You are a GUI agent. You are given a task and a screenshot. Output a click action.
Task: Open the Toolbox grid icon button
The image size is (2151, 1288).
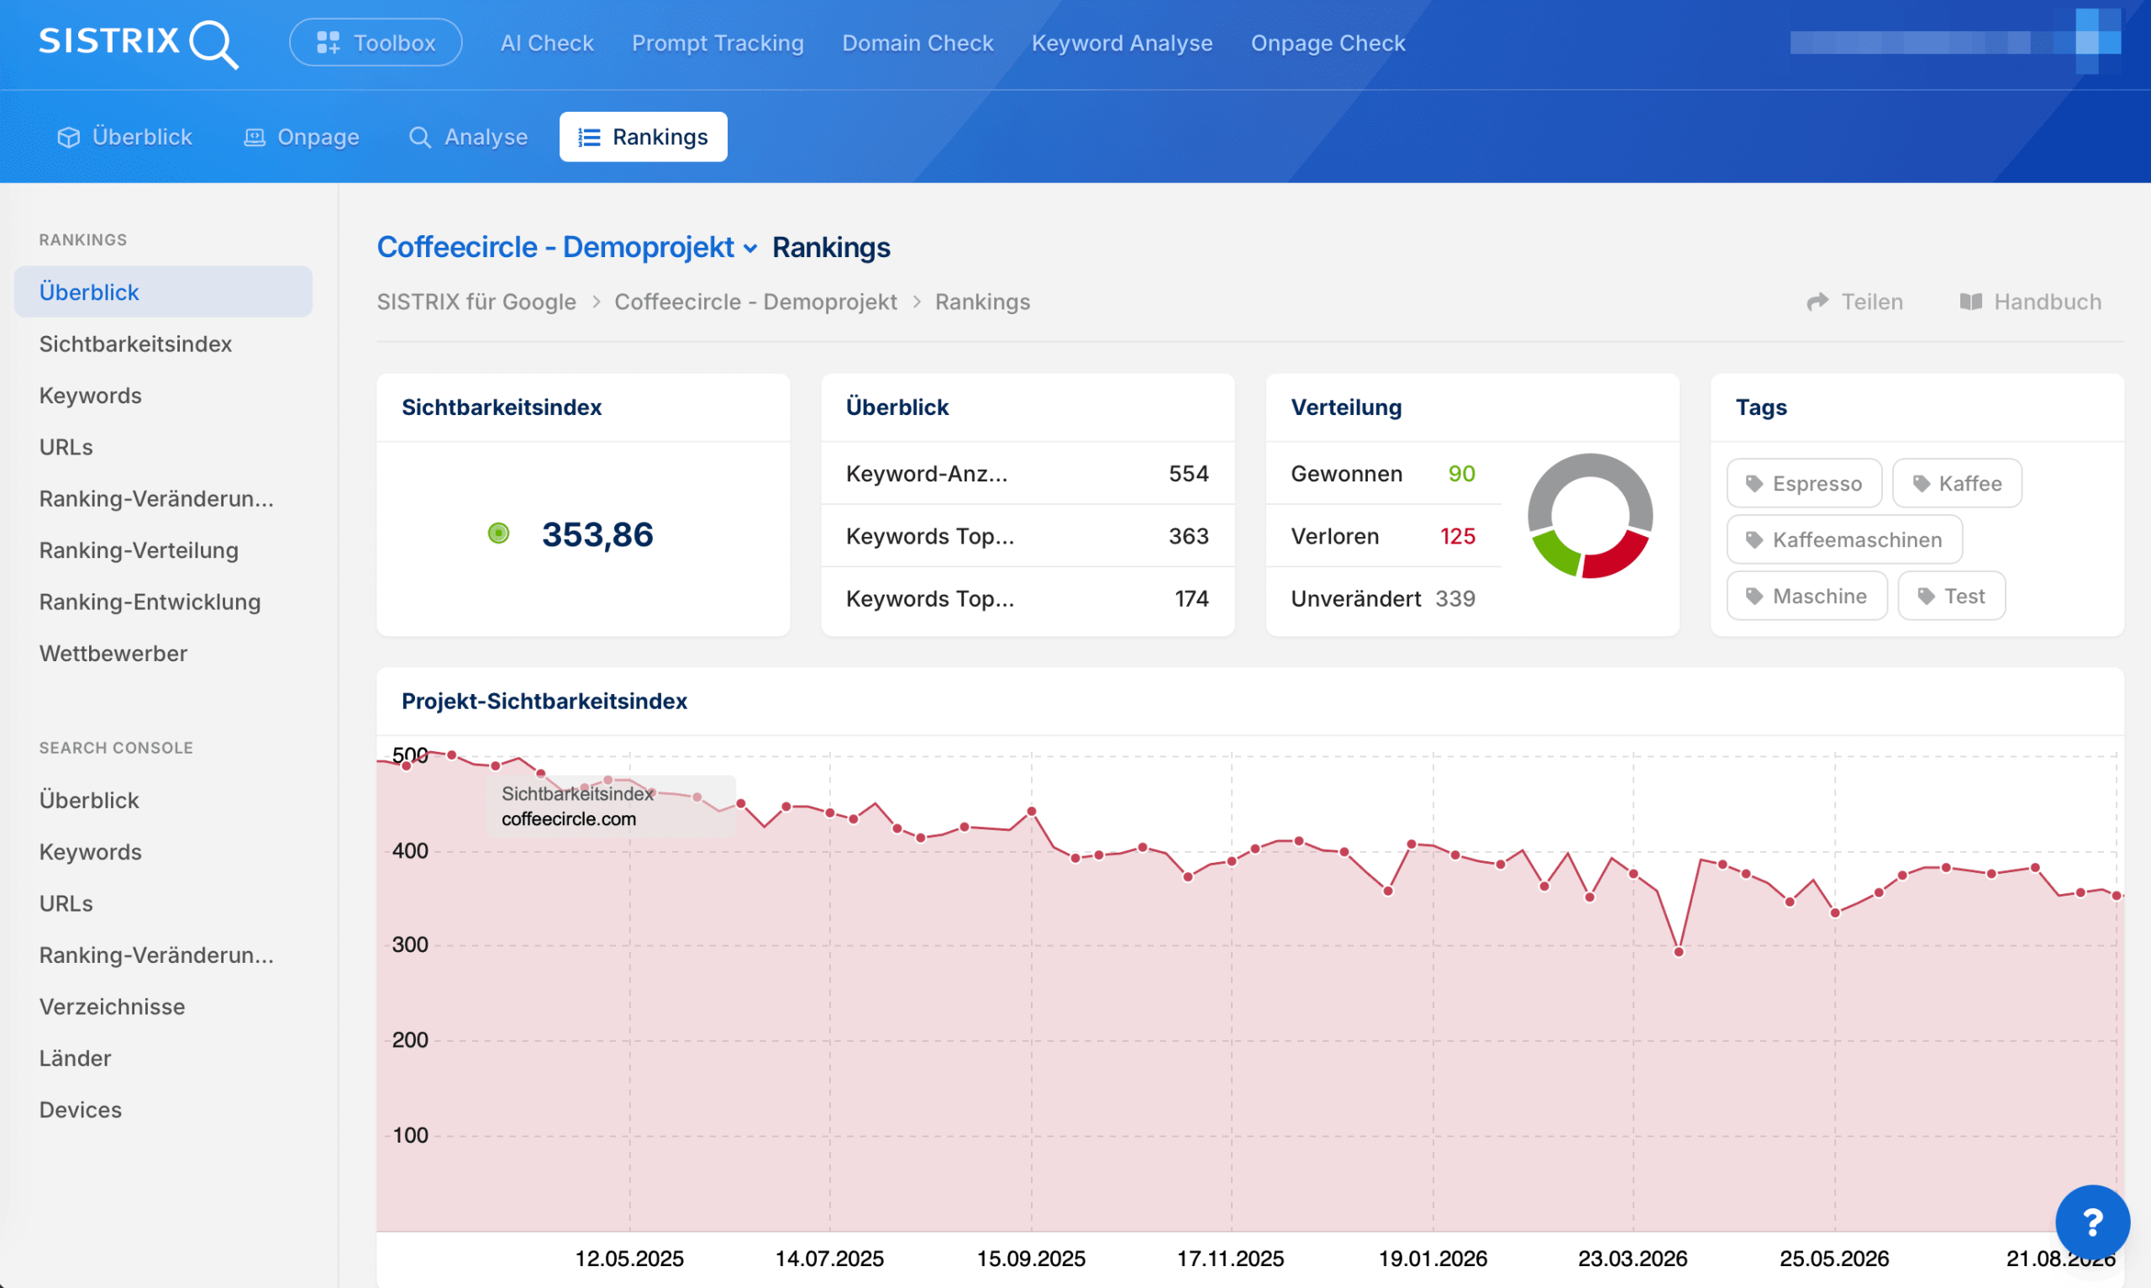(375, 43)
